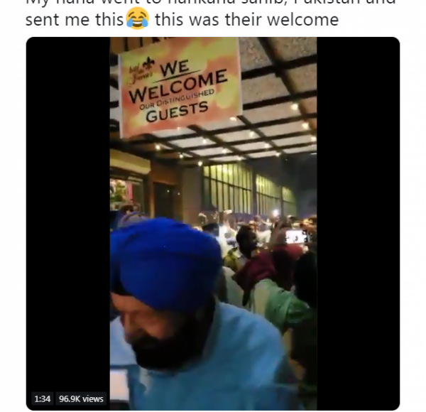The width and height of the screenshot is (426, 412).
Task: Click the 96.9K views counter
Action: pyautogui.click(x=81, y=399)
